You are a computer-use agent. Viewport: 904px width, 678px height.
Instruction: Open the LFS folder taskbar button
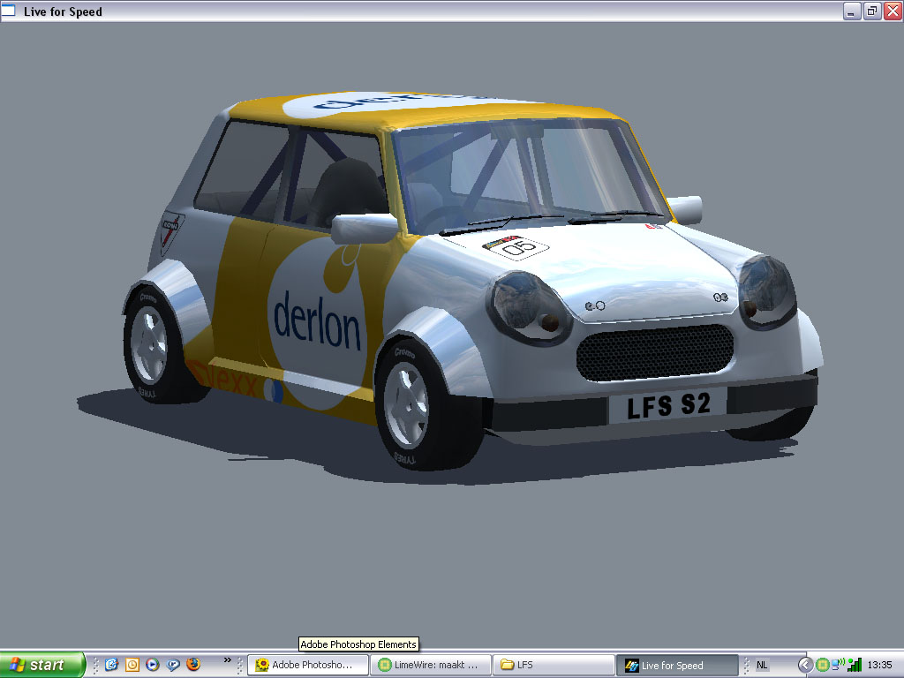(x=554, y=665)
